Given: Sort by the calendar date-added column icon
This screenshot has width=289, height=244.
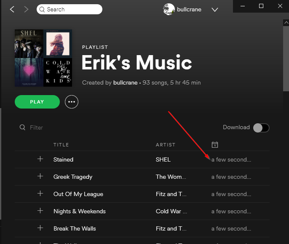Looking at the screenshot, I should click(215, 145).
